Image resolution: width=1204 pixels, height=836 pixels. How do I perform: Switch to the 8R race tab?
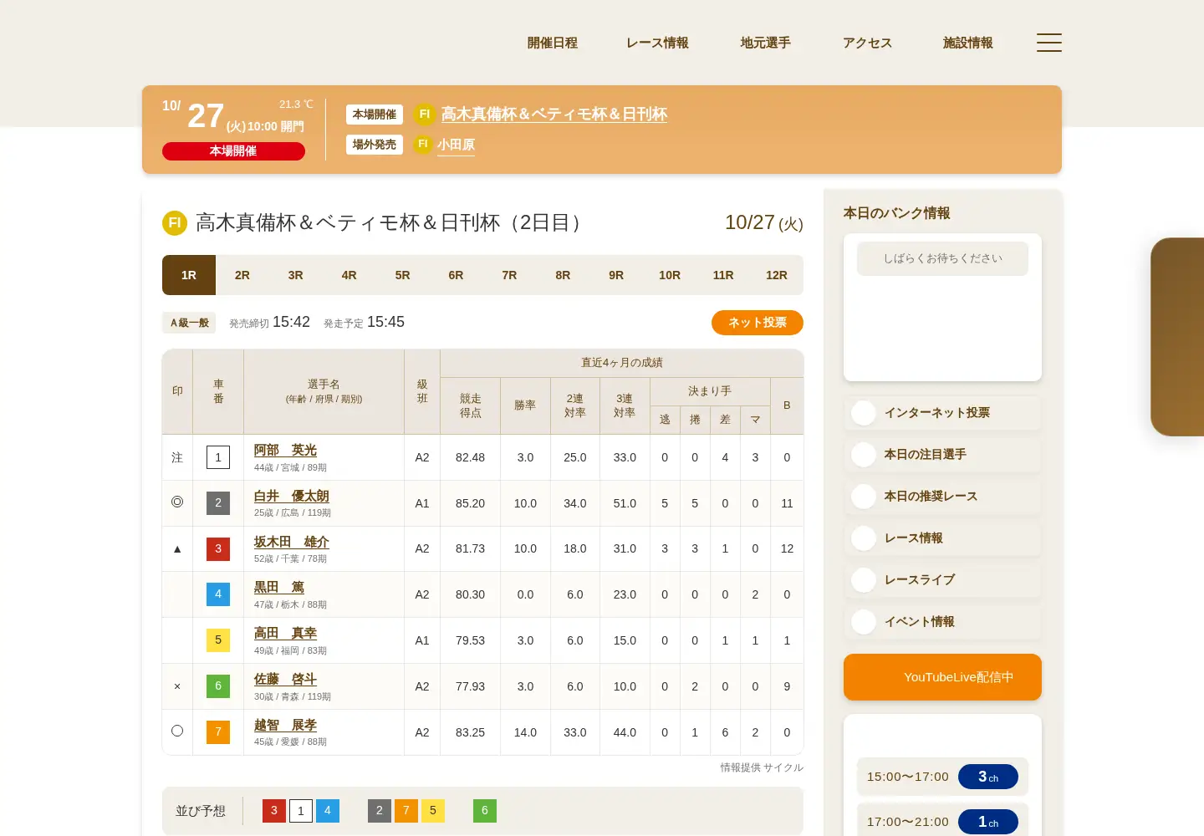click(563, 275)
